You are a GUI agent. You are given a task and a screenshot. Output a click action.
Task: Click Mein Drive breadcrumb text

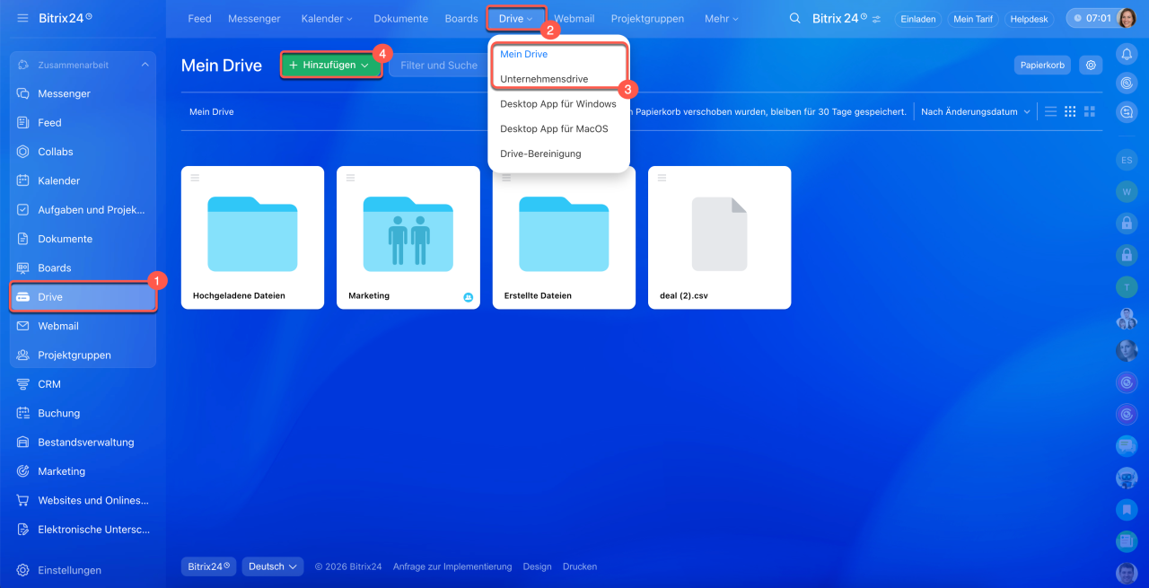point(211,112)
